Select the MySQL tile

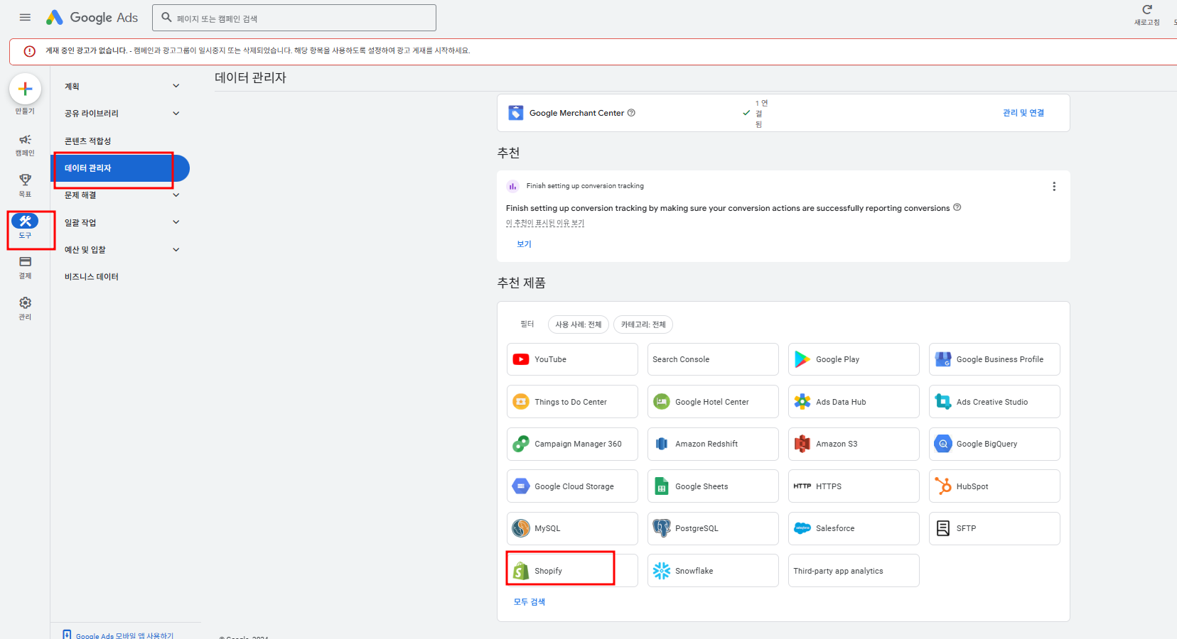click(572, 528)
